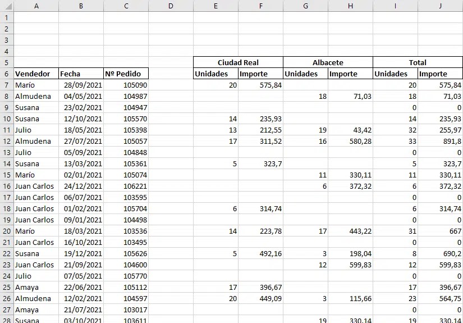Select order number 103595
463x323 pixels.
(x=126, y=197)
